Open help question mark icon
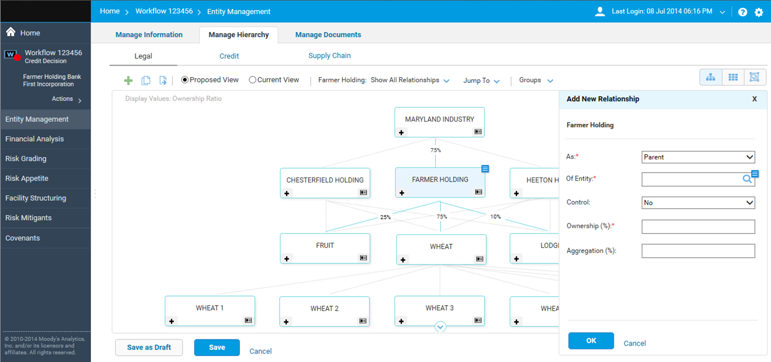The image size is (771, 362). pos(743,12)
